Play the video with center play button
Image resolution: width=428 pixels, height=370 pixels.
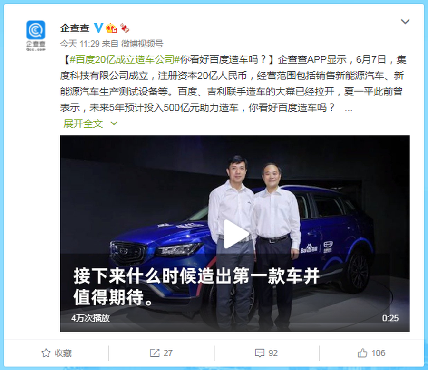235,234
